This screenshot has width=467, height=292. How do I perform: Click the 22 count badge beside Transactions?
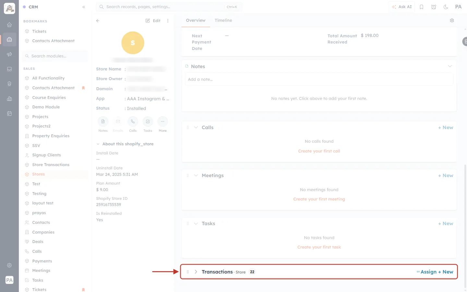252,272
